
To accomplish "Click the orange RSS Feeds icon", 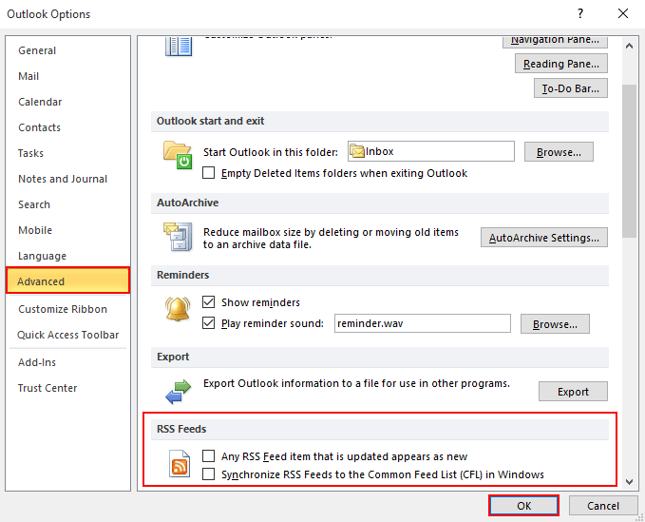I will [x=180, y=464].
